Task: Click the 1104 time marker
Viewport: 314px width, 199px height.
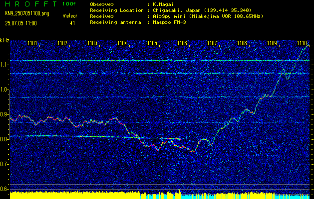Action: click(x=122, y=43)
